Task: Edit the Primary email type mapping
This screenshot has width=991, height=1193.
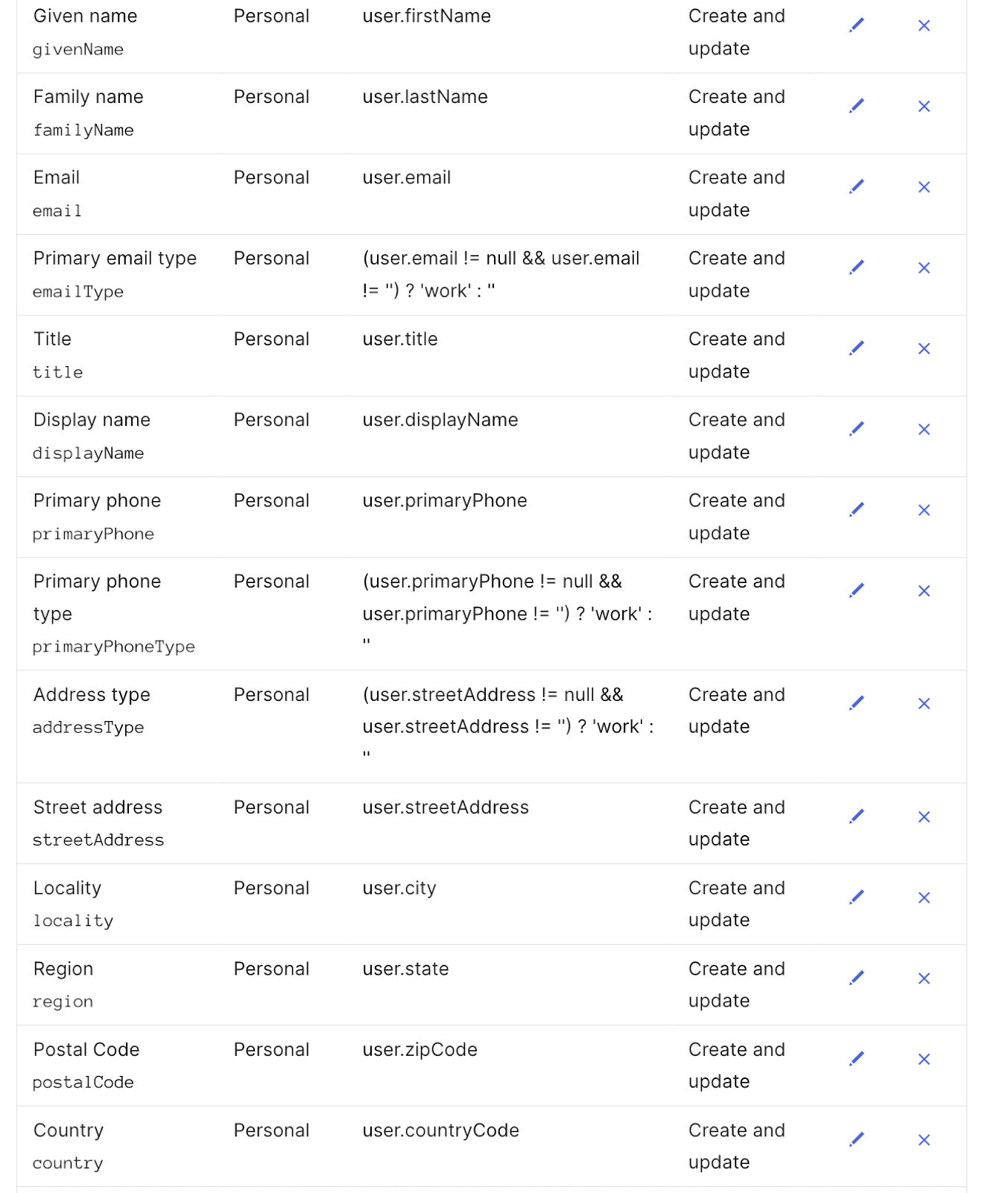Action: (x=857, y=267)
